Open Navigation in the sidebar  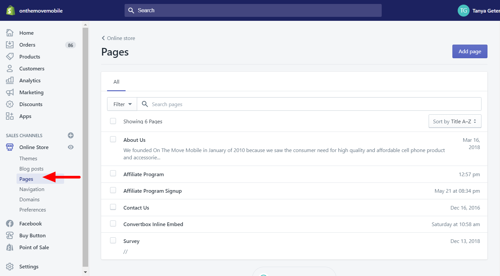[x=32, y=189]
